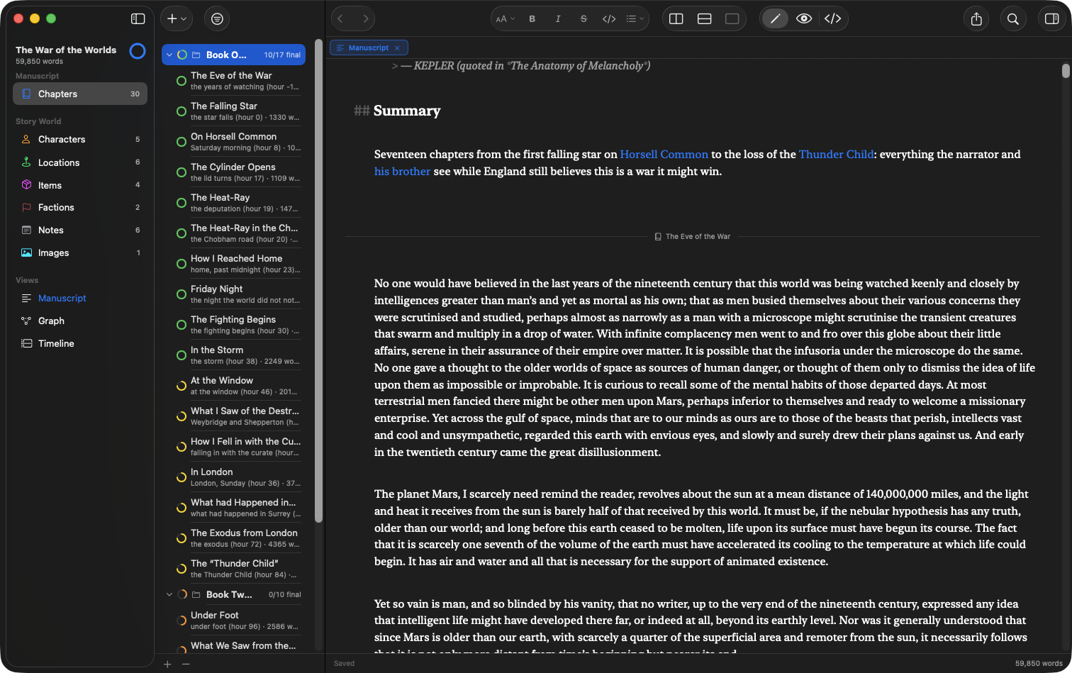Image resolution: width=1072 pixels, height=673 pixels.
Task: Toggle status circle for Under Foot
Action: (x=182, y=621)
